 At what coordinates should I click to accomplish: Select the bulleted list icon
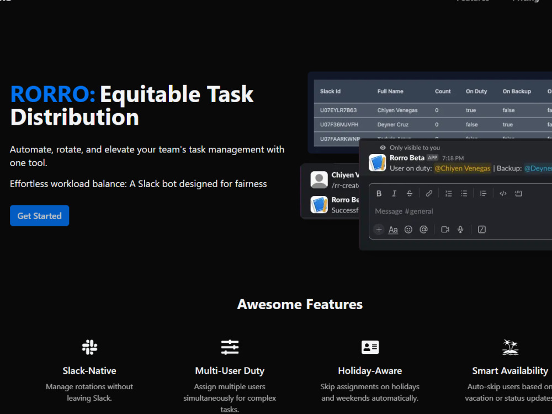(464, 193)
